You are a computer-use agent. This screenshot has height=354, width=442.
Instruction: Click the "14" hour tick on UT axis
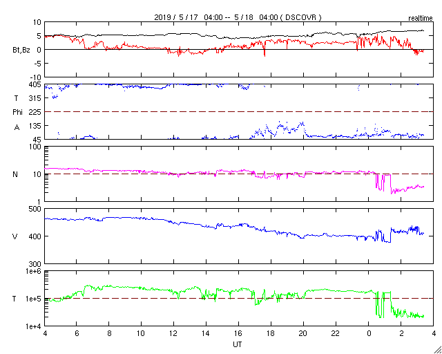[x=206, y=333]
